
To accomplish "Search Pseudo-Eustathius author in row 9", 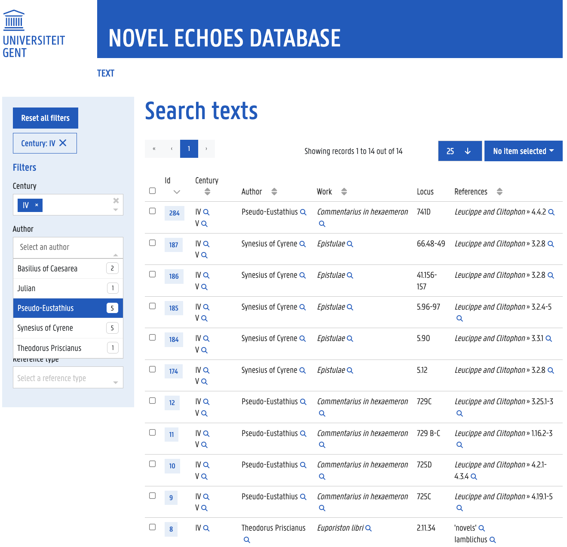I will [x=303, y=497].
